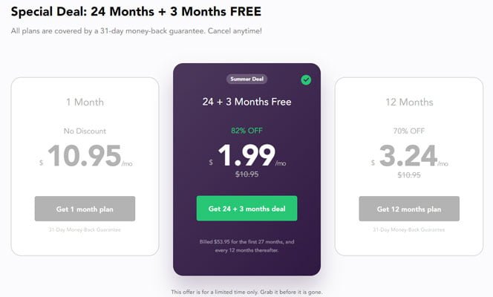
Task: Click the struck-through $10.95 on the 12 Months card
Action: pos(409,175)
